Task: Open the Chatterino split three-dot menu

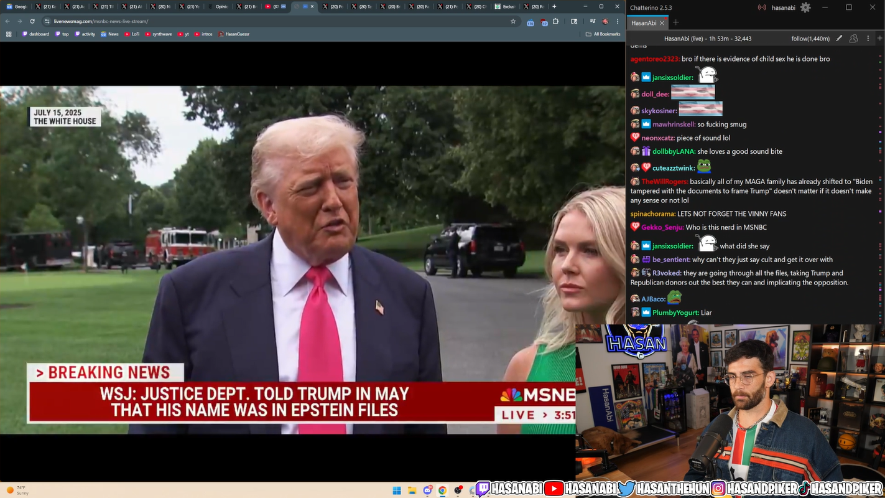Action: [868, 39]
